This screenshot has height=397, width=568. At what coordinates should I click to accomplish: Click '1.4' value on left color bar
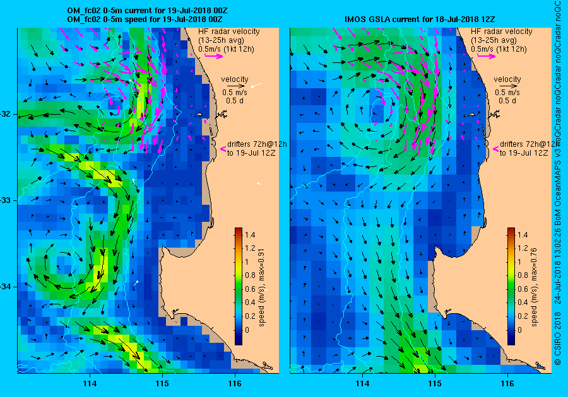click(x=250, y=235)
